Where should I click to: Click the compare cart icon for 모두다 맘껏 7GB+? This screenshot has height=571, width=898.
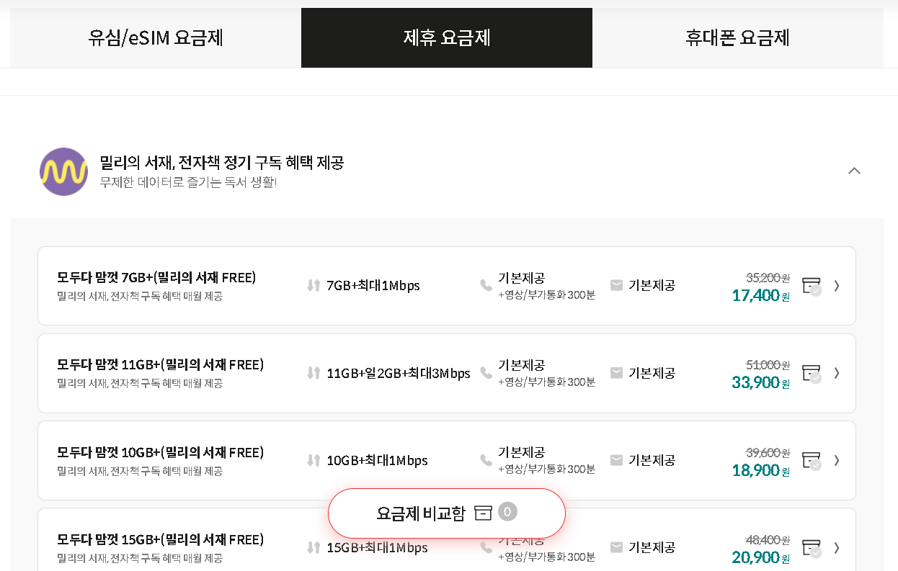coord(812,285)
